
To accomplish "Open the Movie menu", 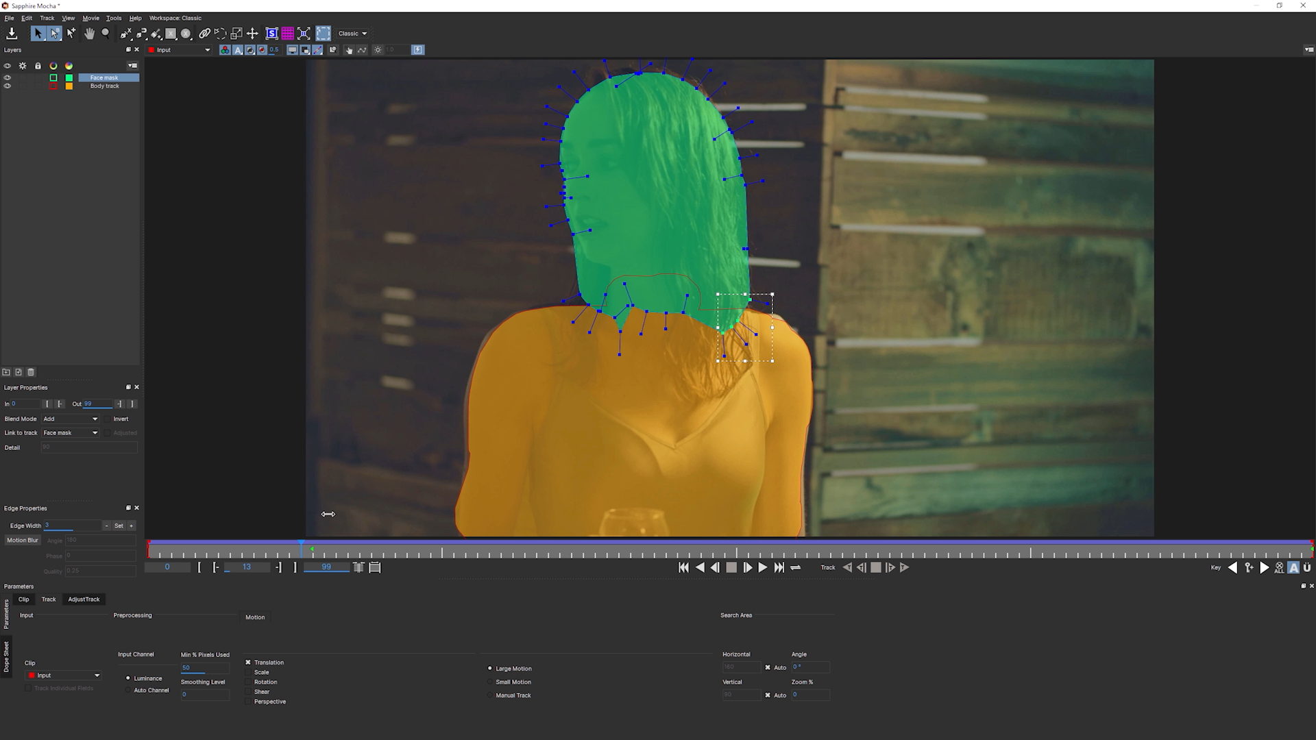I will [x=90, y=18].
